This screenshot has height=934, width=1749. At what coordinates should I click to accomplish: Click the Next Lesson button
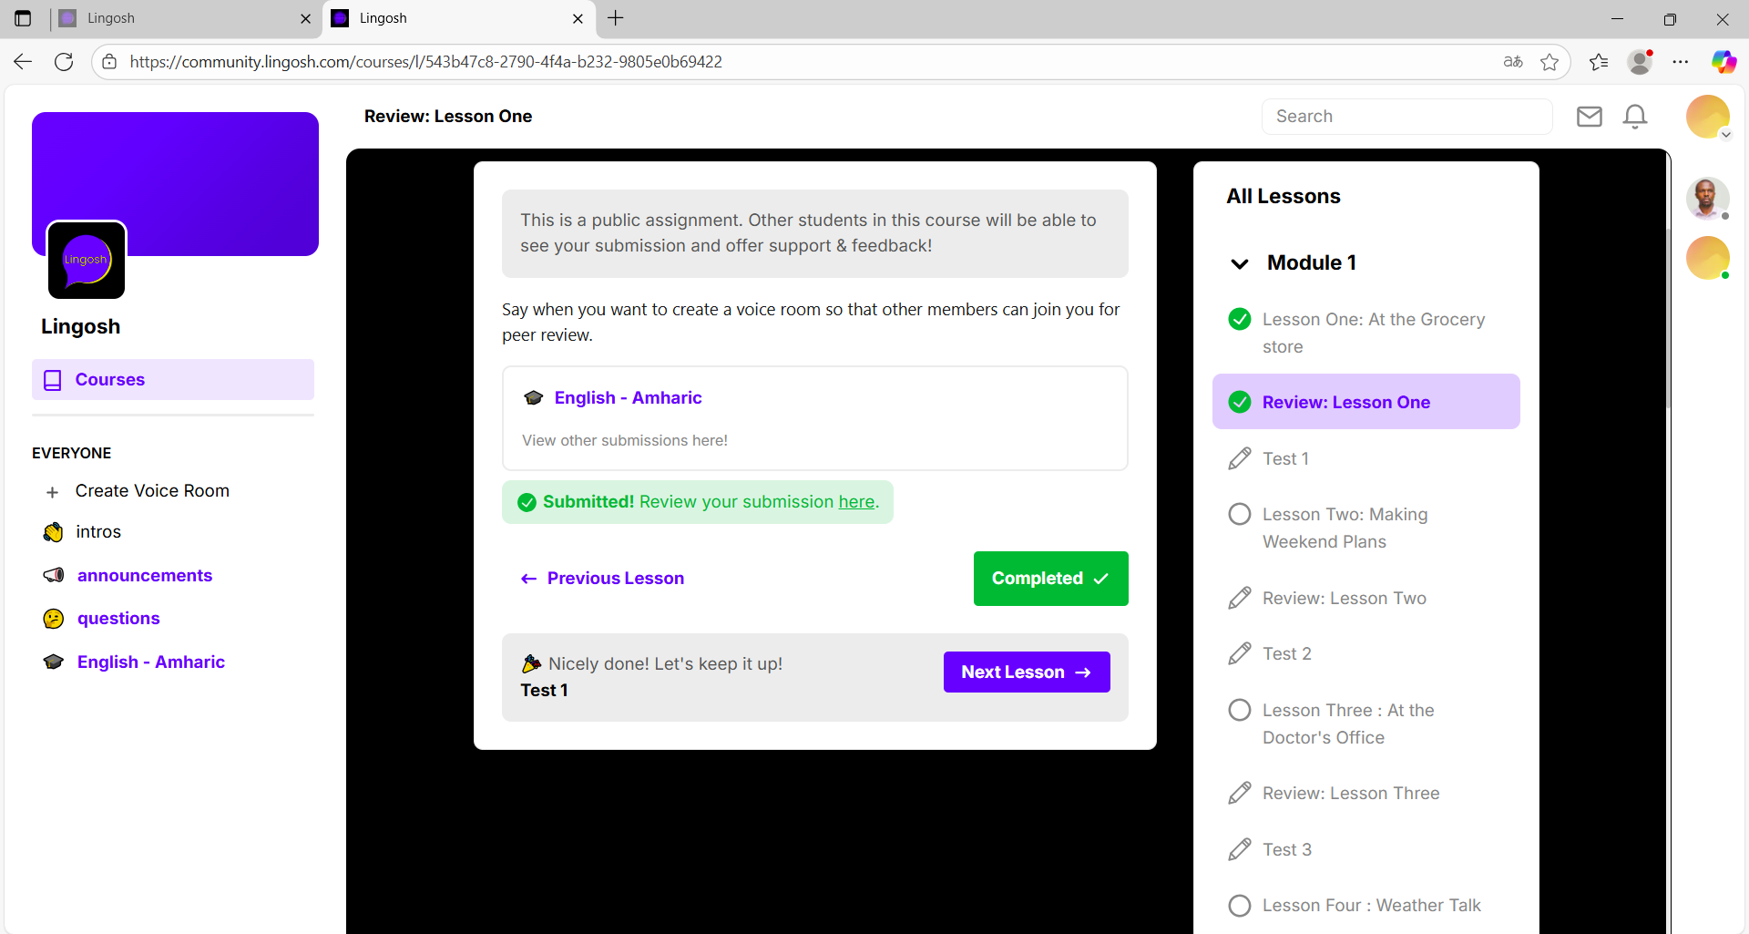1027,672
